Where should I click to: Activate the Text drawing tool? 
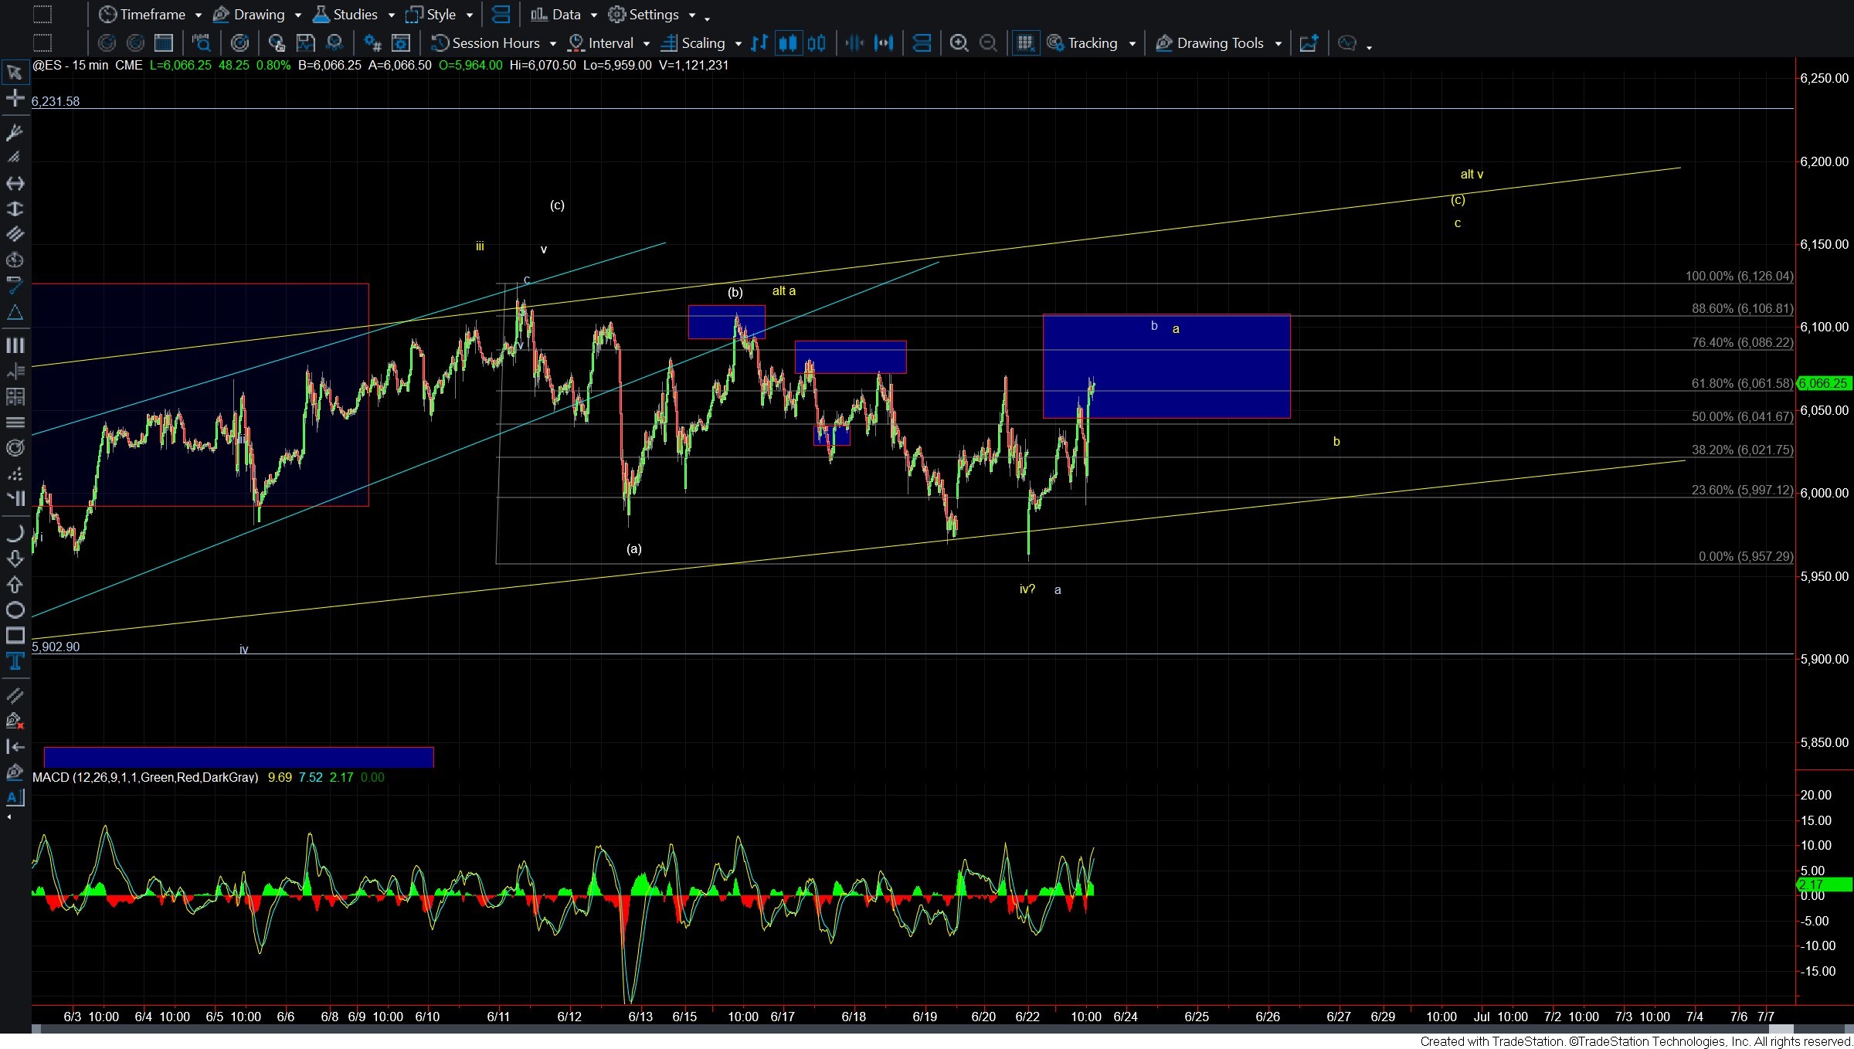(x=14, y=661)
